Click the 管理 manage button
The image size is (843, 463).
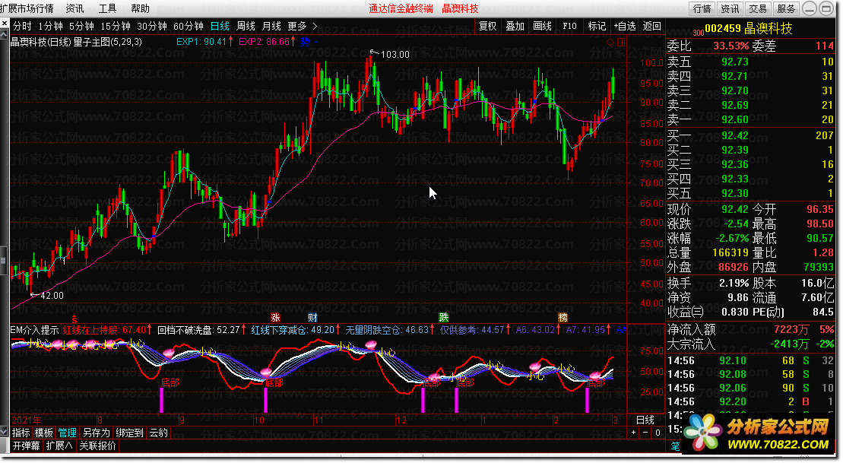[67, 433]
